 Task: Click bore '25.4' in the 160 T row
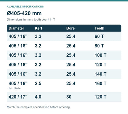71,83
